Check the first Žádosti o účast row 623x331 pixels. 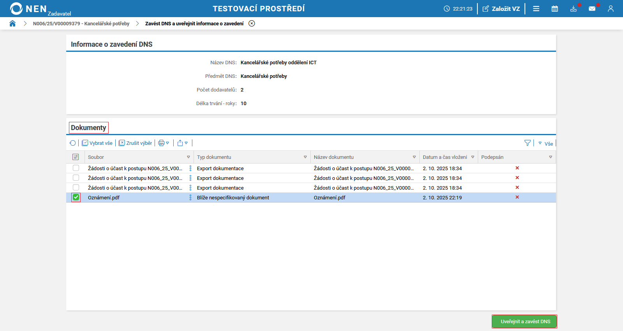click(x=76, y=168)
